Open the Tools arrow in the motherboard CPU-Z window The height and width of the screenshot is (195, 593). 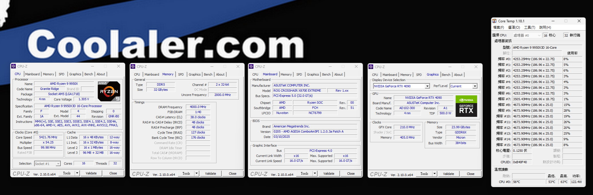pyautogui.click(x=315, y=174)
